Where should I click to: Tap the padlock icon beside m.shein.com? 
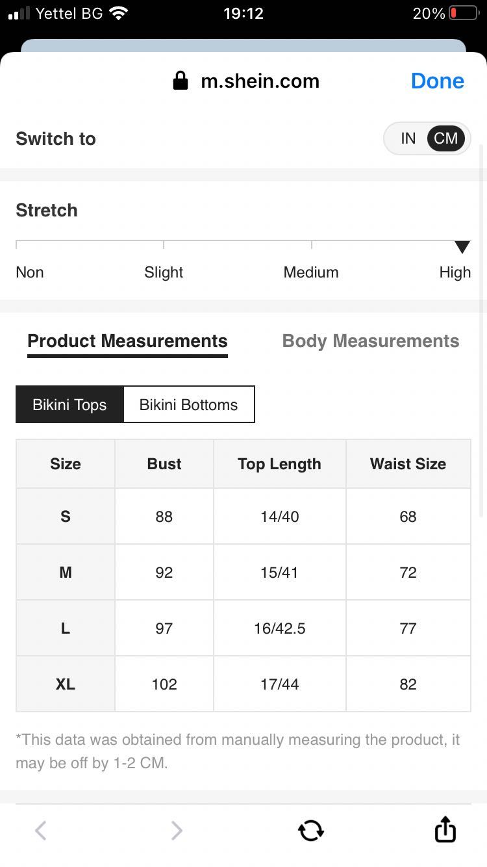[180, 81]
